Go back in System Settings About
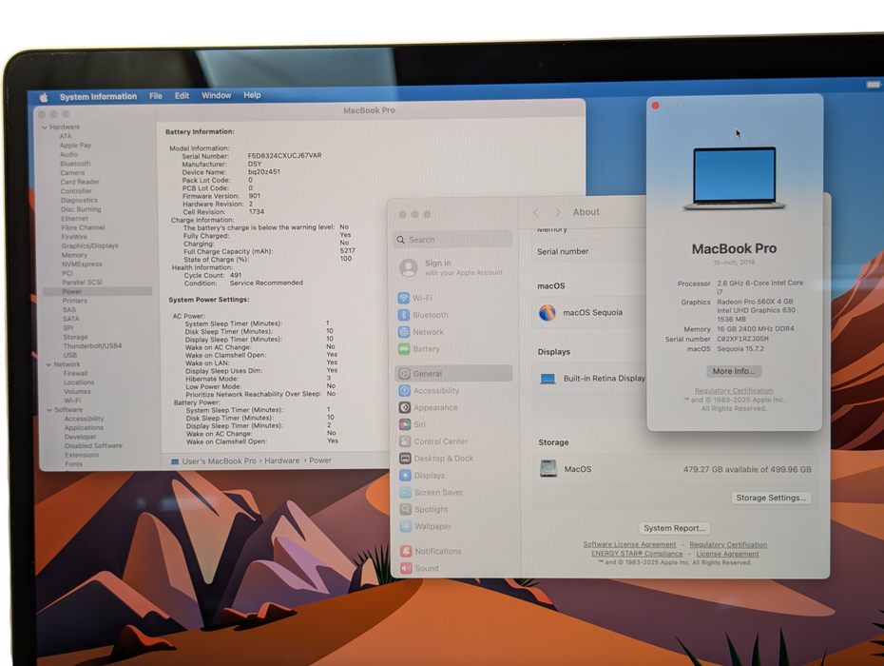 point(536,212)
